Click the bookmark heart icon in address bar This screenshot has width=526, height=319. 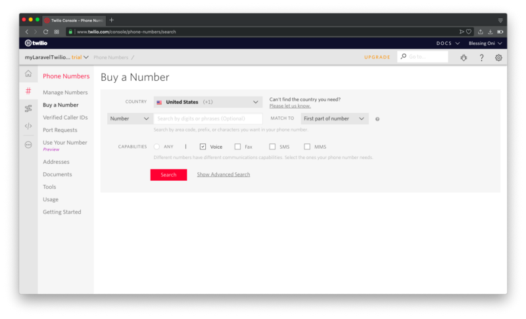[x=469, y=32]
